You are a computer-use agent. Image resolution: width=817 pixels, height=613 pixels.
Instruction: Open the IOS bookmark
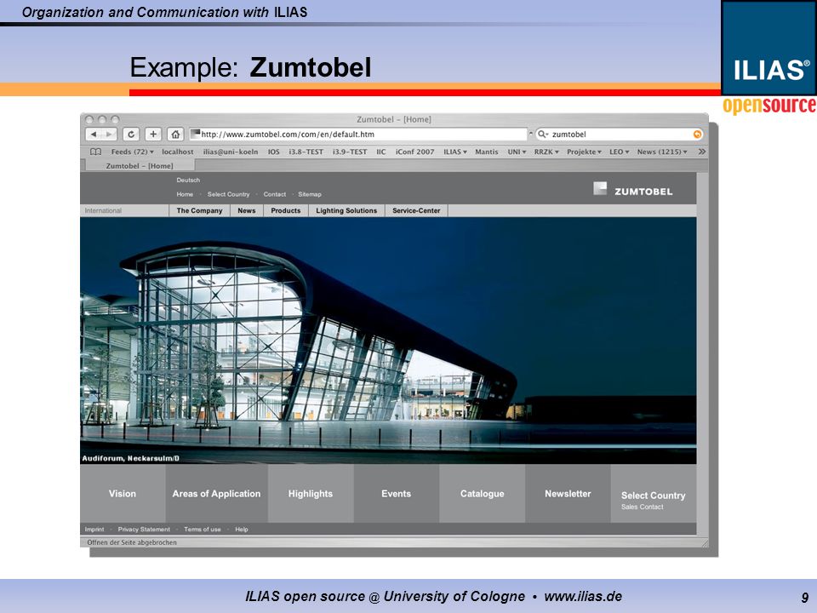click(x=273, y=152)
